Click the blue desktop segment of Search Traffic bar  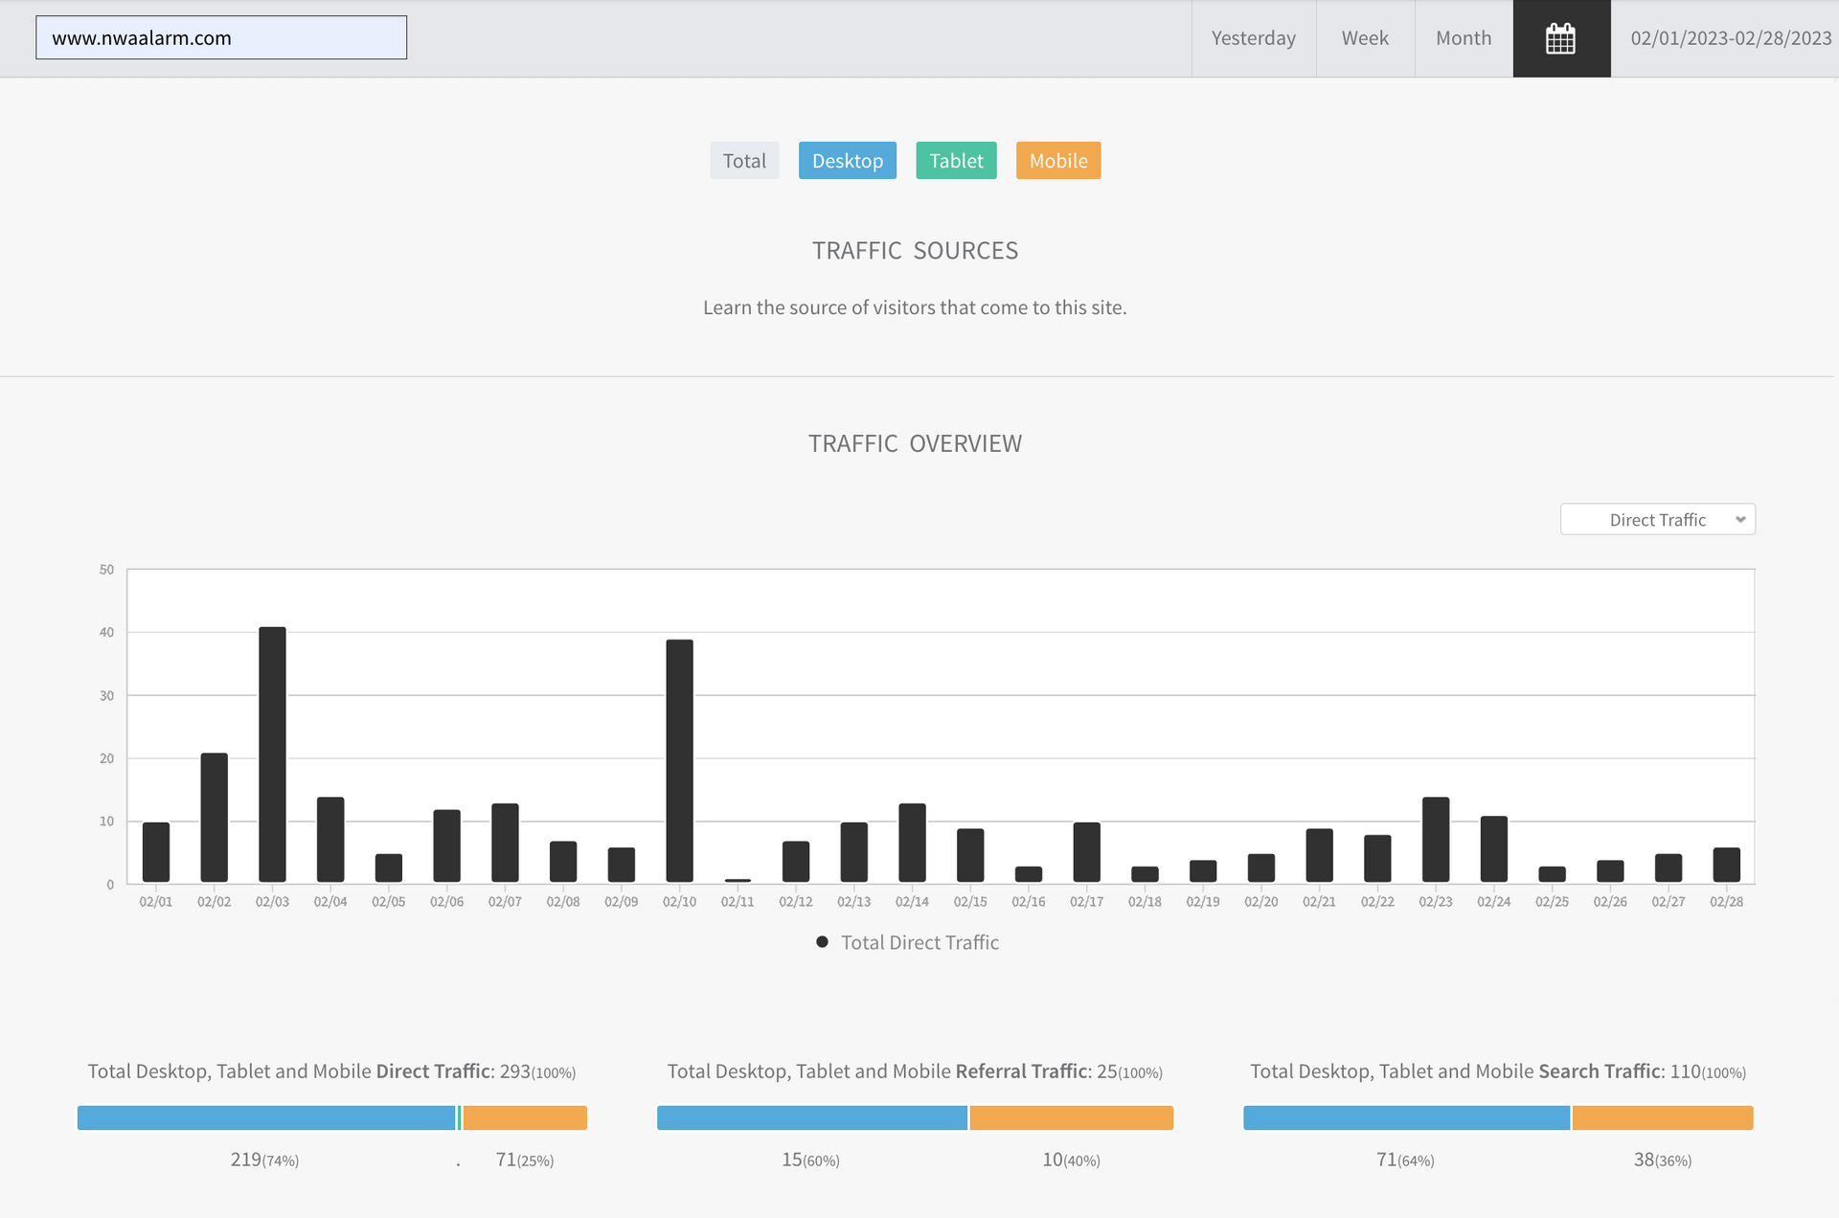coord(1406,1117)
